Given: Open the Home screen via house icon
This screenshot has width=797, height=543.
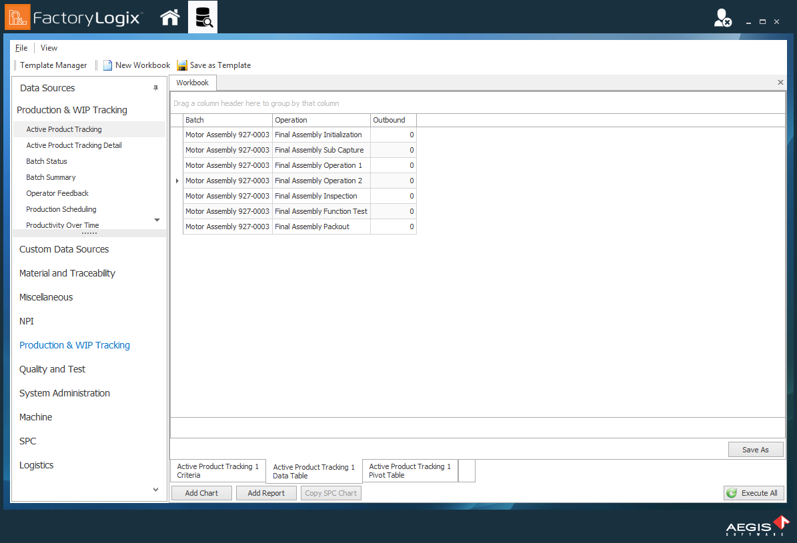Looking at the screenshot, I should (169, 17).
